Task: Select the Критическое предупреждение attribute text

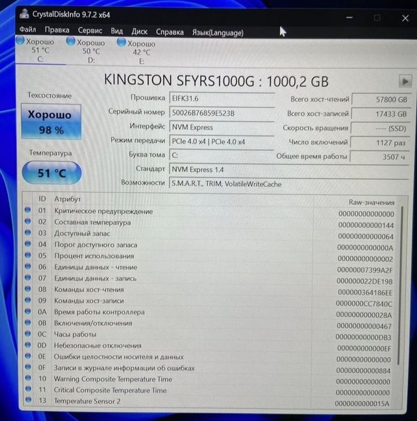Action: (x=103, y=211)
